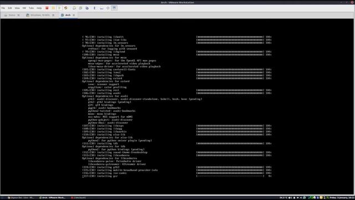Open the Edit menu
The width and height of the screenshot is (355, 200).
pyautogui.click(x=10, y=8)
